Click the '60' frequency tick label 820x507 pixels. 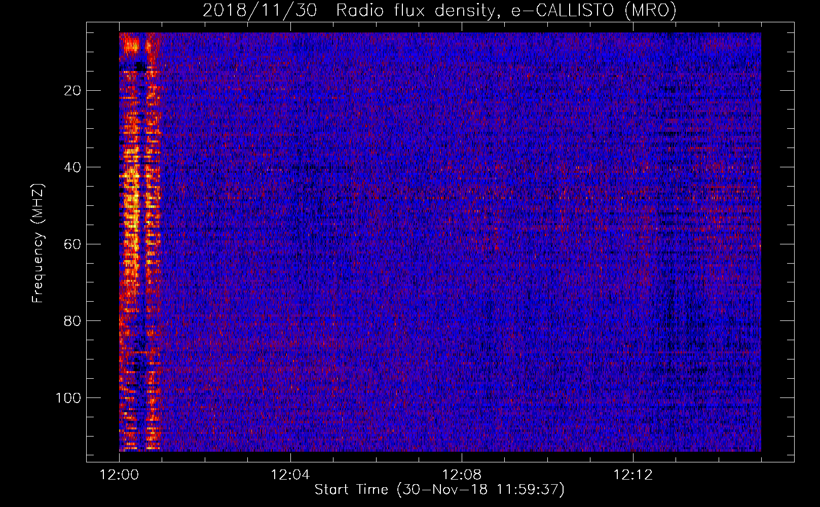click(x=72, y=244)
